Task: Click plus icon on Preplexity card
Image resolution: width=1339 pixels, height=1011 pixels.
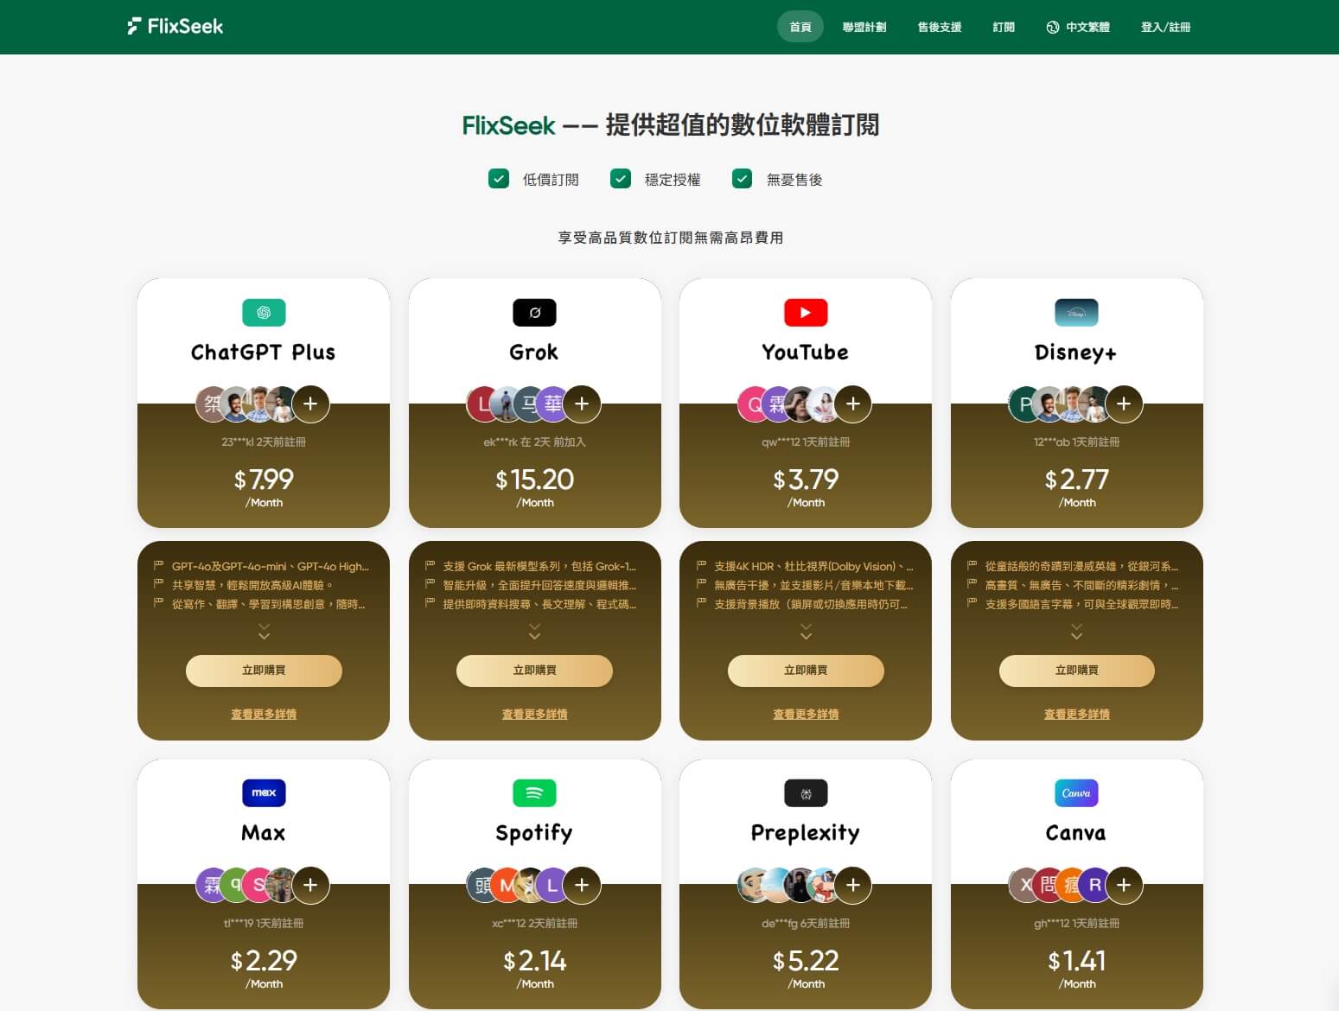Action: (x=853, y=885)
